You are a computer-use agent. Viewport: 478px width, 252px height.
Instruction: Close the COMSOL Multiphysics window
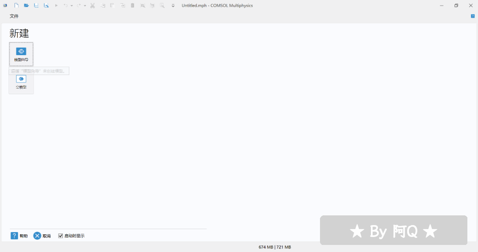coord(470,5)
